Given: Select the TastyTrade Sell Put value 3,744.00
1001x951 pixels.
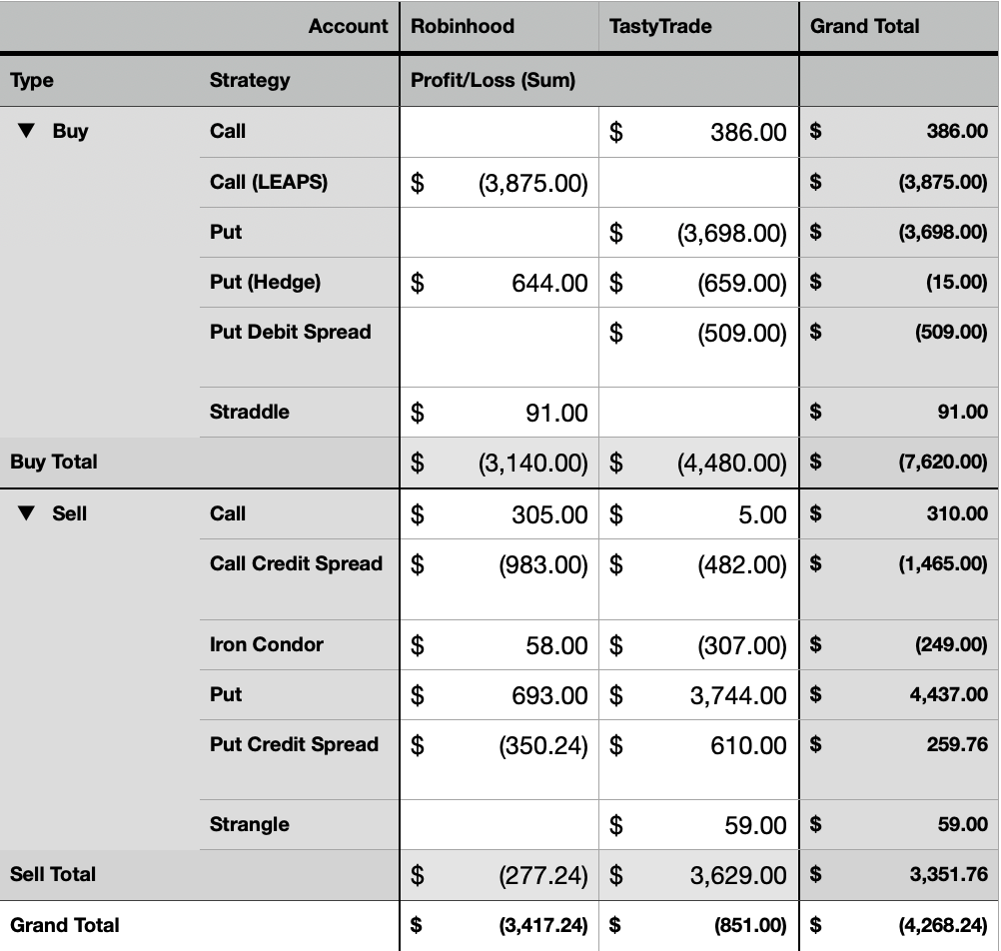Looking at the screenshot, I should point(737,695).
